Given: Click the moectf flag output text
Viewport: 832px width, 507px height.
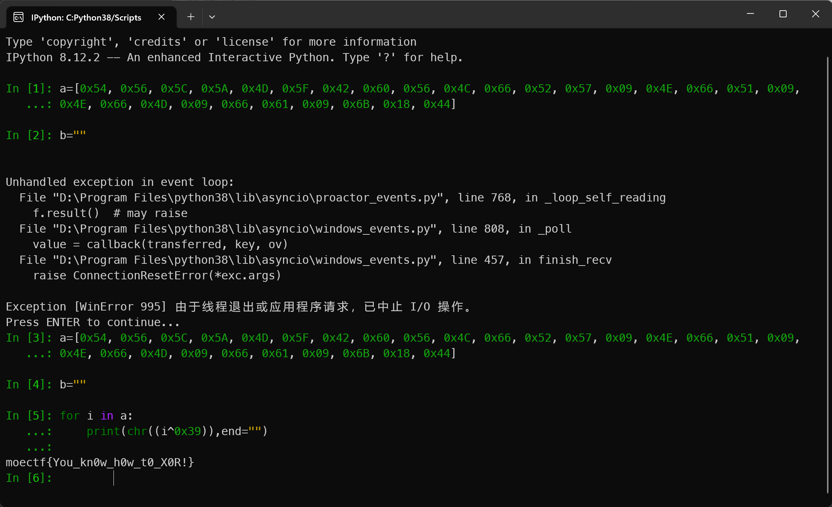Looking at the screenshot, I should tap(100, 462).
